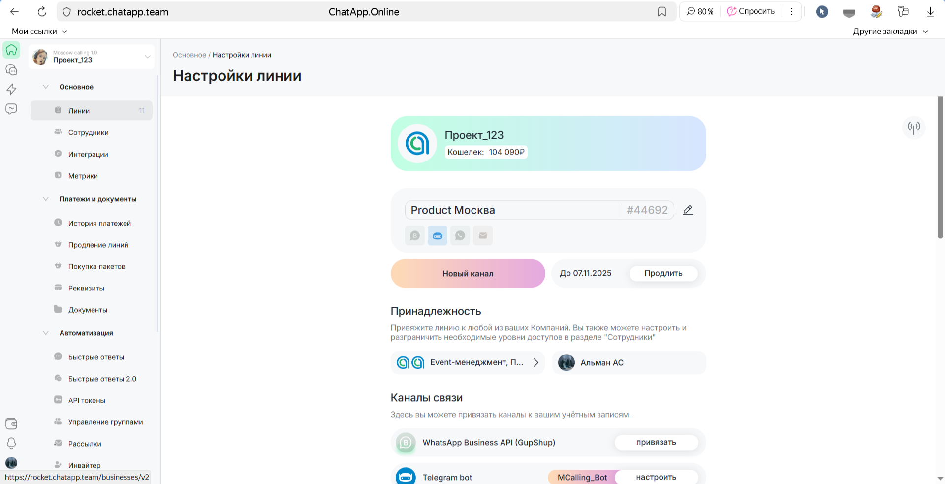
Task: Collapse the Платежи и документы section
Action: click(46, 199)
